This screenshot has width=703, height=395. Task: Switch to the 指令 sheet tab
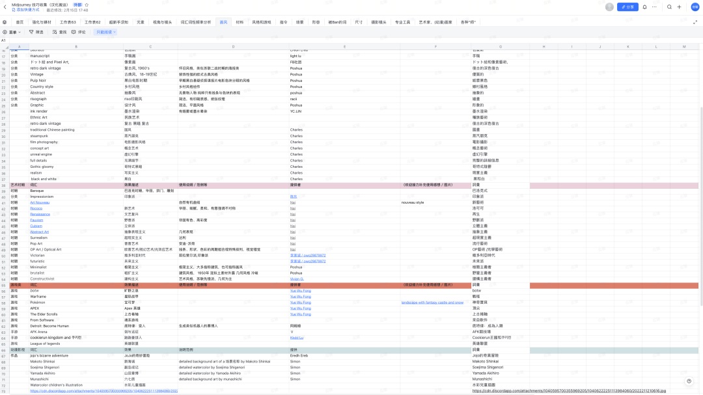point(283,22)
